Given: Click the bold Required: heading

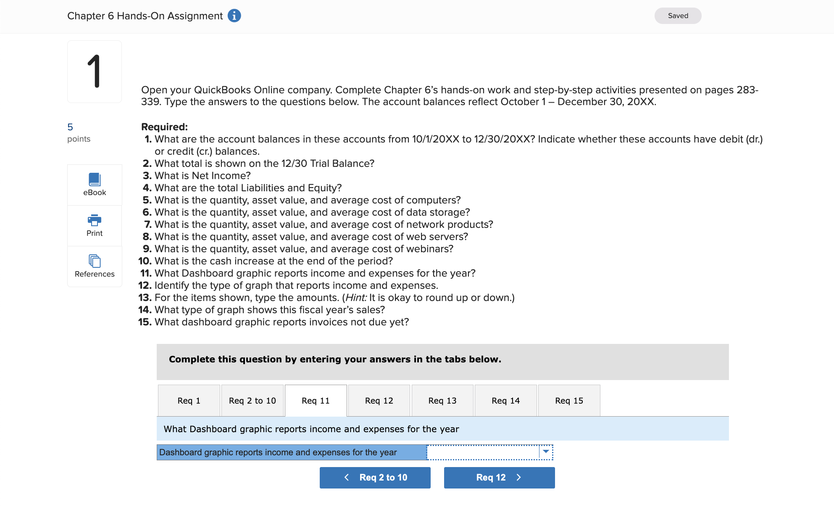Looking at the screenshot, I should (164, 127).
